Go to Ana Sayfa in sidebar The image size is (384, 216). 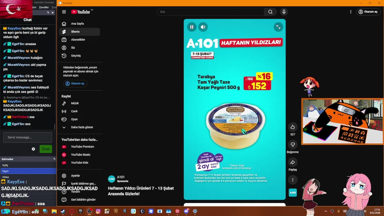(79, 24)
